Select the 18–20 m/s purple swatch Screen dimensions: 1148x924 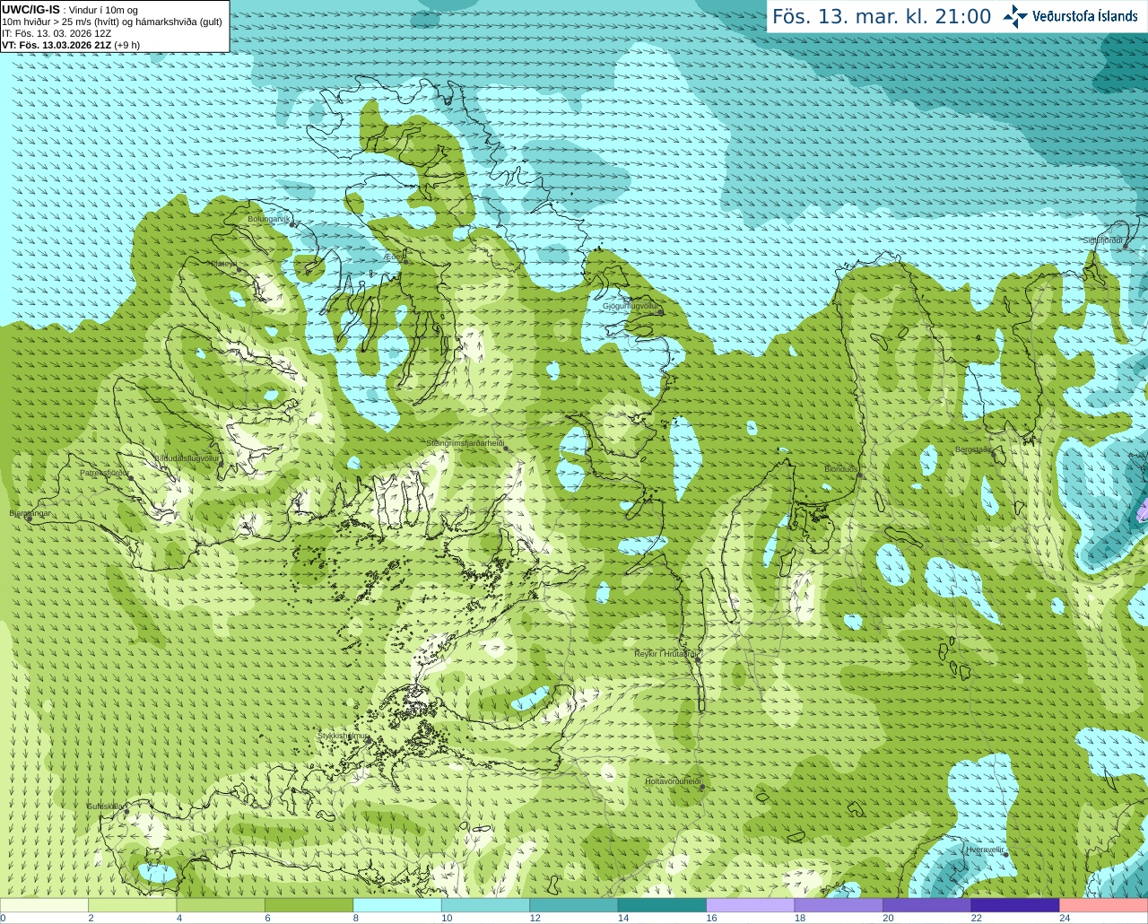tap(839, 905)
